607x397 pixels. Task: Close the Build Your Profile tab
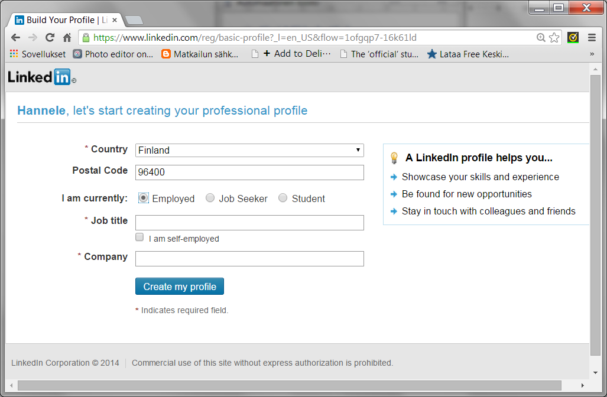pyautogui.click(x=115, y=20)
